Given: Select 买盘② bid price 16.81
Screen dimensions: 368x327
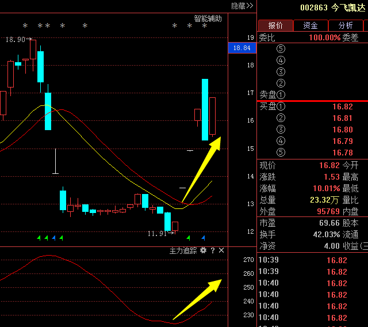Looking at the screenshot, I should pos(343,118).
